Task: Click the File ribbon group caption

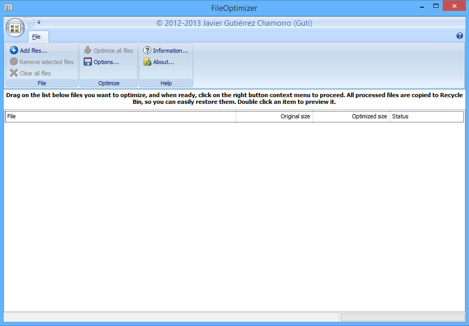Action: point(42,83)
